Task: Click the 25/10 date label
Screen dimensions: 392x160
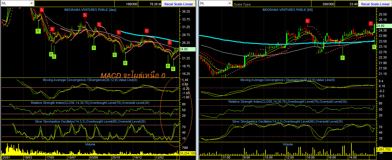Action: pyautogui.click(x=116, y=157)
